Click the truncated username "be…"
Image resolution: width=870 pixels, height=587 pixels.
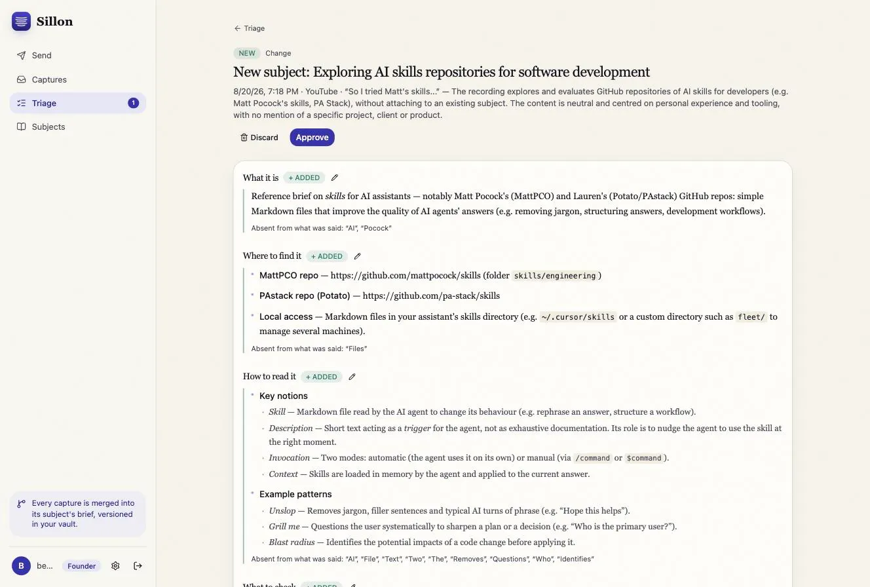[x=45, y=566]
